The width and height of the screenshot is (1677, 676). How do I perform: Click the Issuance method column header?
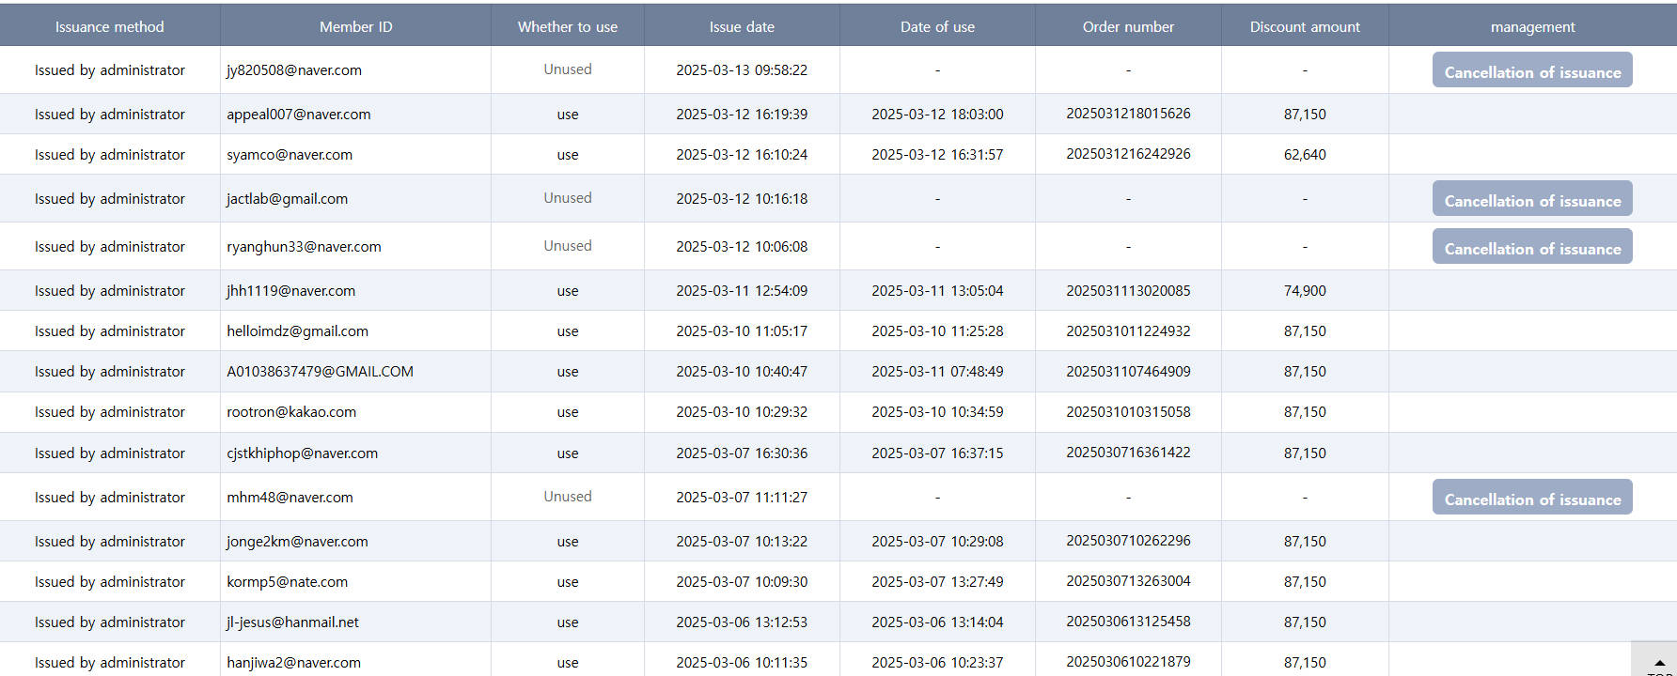pos(109,27)
